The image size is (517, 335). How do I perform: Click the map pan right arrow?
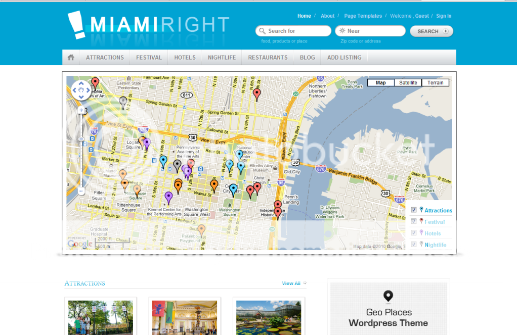88,90
